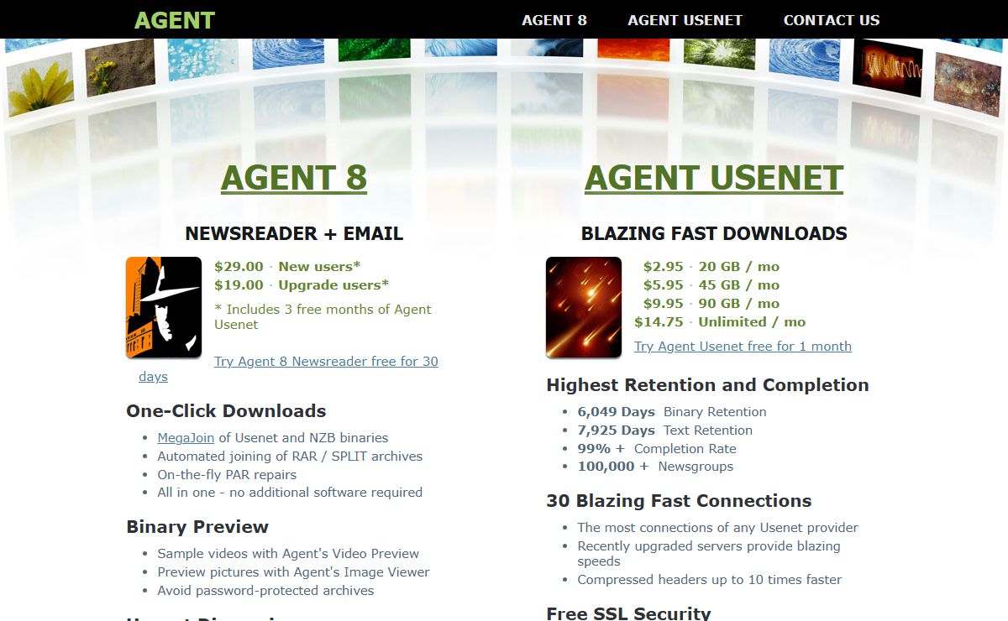Click the Binary Preview heading
The height and width of the screenshot is (621, 1008).
[197, 527]
